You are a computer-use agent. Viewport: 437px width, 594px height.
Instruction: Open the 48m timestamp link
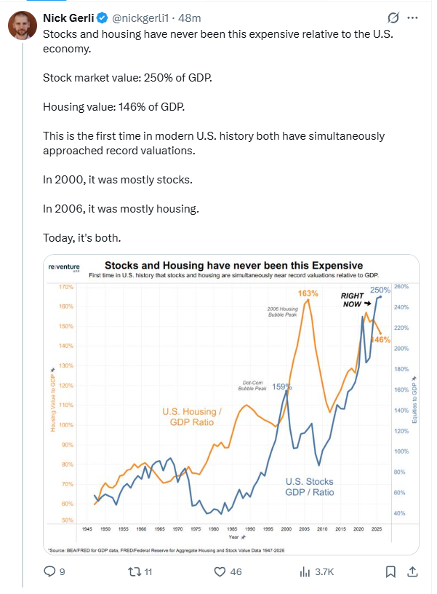pos(189,17)
